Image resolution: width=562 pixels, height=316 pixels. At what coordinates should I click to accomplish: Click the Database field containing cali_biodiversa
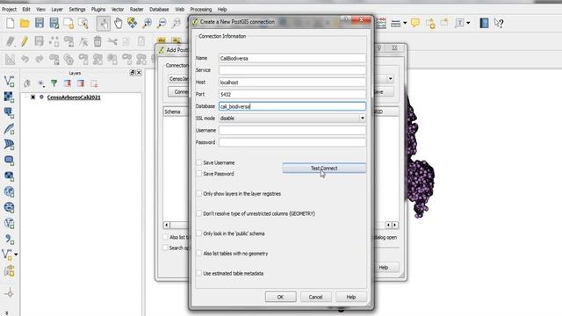click(x=292, y=106)
